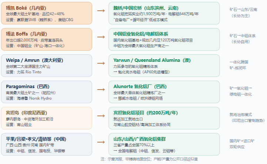Click the line "自备电厂+循环经济"低成本模式
The height and width of the screenshot is (164, 267).
[x=141, y=20]
